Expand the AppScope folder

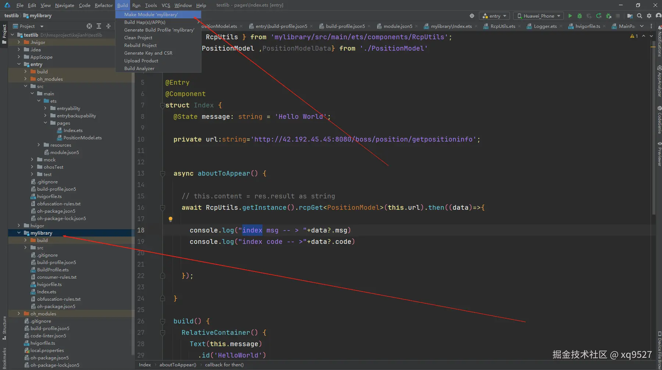[x=19, y=57]
